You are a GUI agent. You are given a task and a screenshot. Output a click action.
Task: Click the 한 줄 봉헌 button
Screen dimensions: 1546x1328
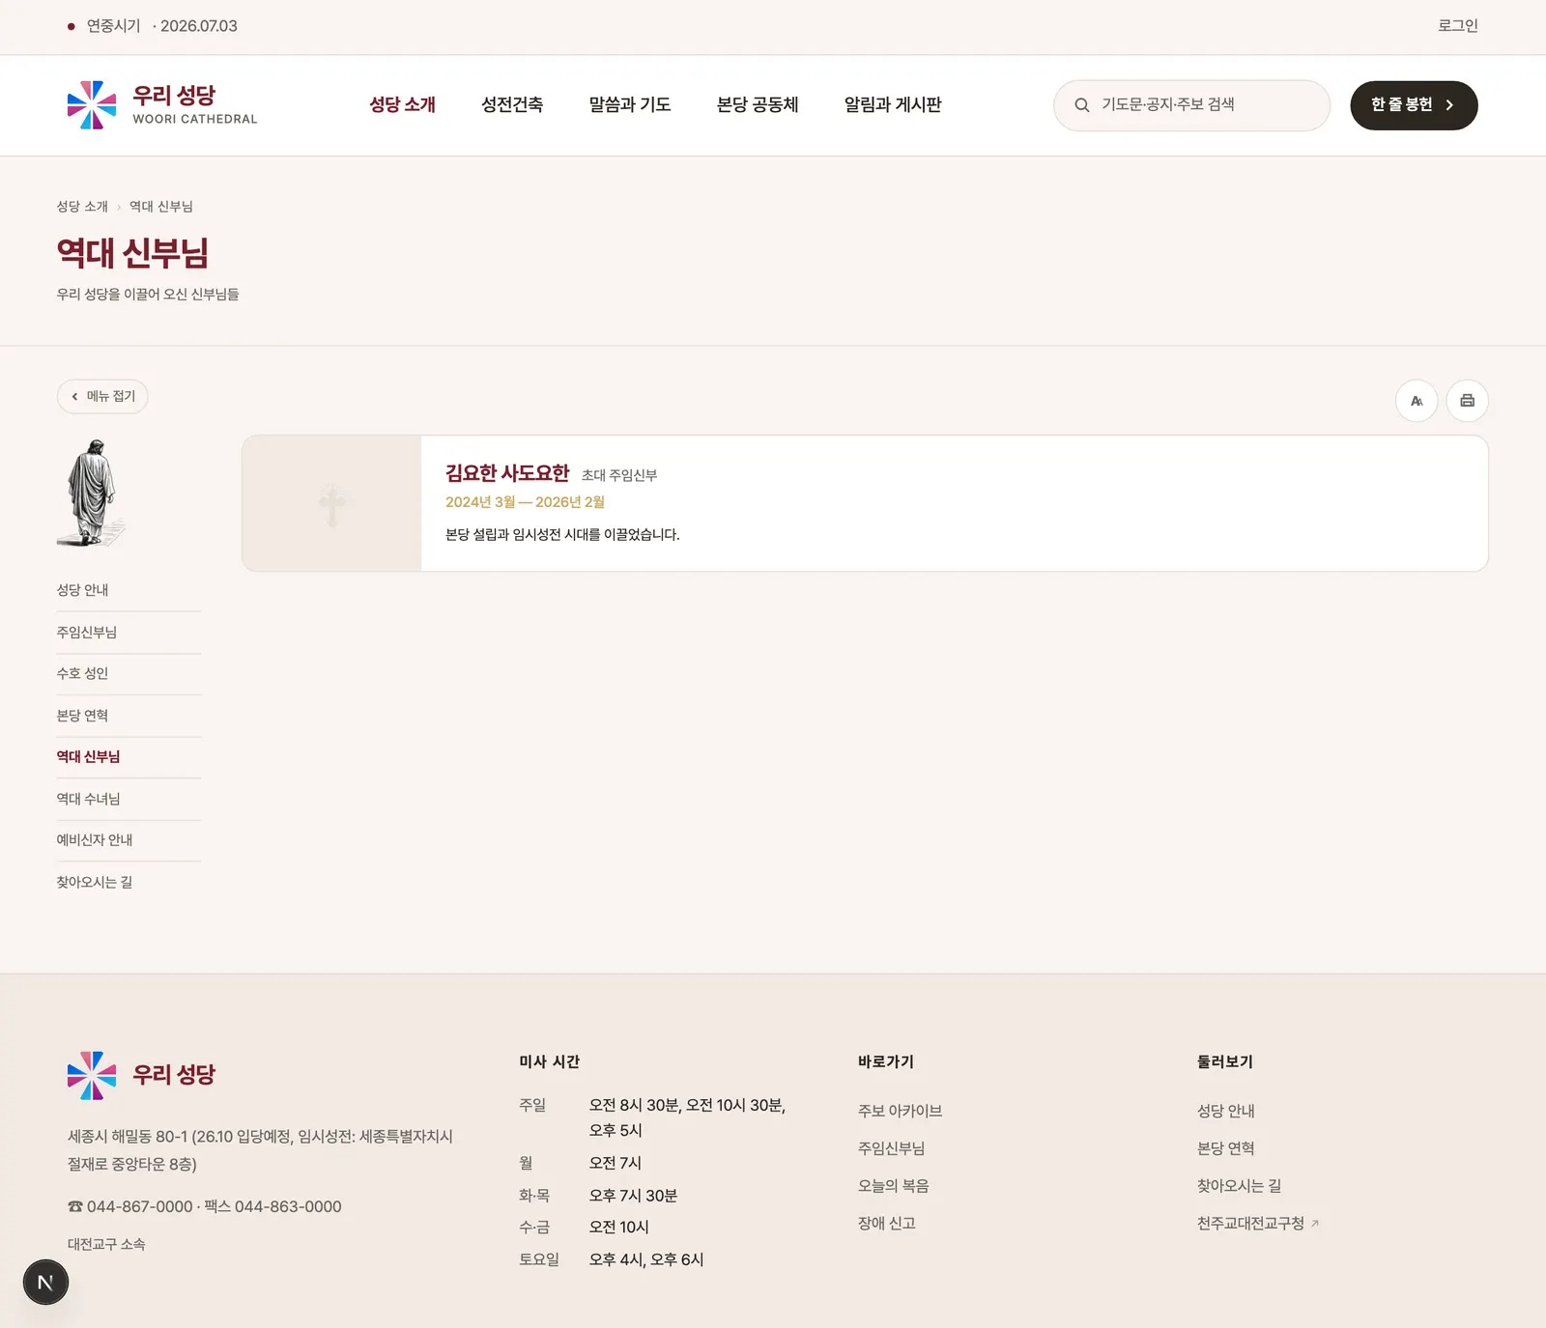coord(1414,105)
